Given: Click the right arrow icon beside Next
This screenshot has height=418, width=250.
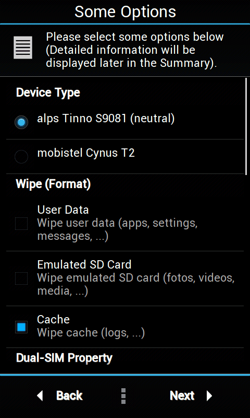Looking at the screenshot, I should coord(209,396).
